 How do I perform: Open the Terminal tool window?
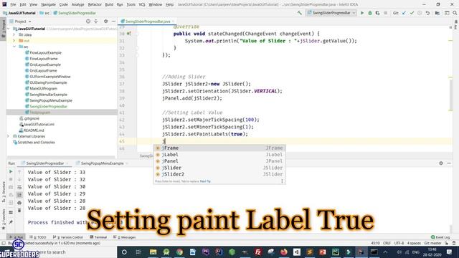click(98, 237)
